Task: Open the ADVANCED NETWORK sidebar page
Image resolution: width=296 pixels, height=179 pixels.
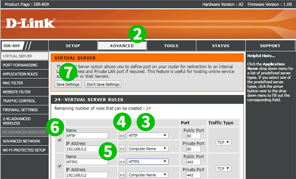Action: [24, 141]
